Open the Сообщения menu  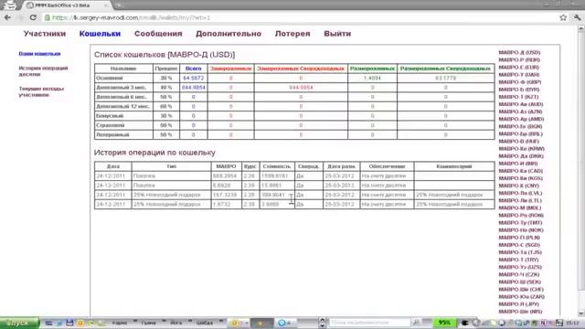tap(158, 34)
